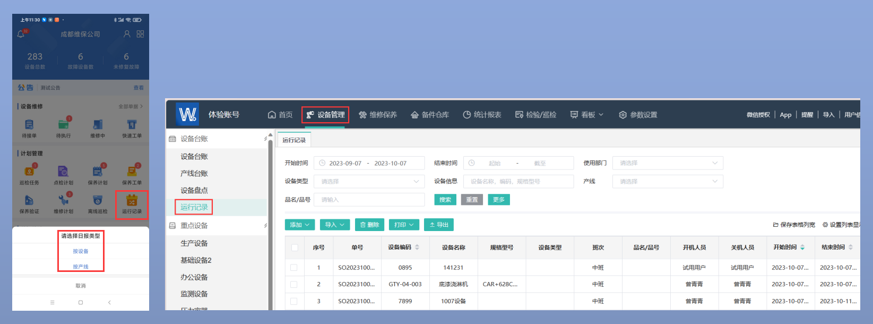This screenshot has width=873, height=324.
Task: Expand the 看板 menu in top navigation
Action: (x=587, y=115)
